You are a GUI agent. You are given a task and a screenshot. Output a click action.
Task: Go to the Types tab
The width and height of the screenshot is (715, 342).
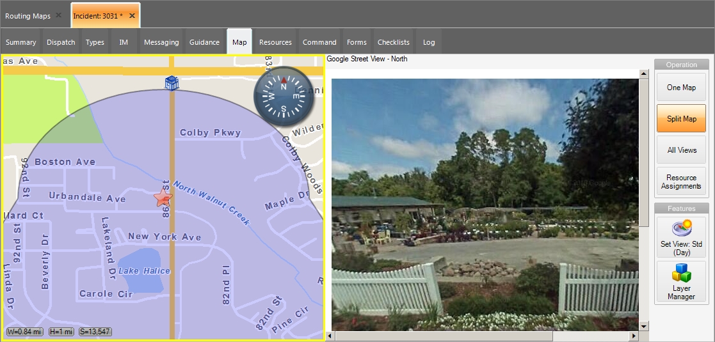pos(95,42)
